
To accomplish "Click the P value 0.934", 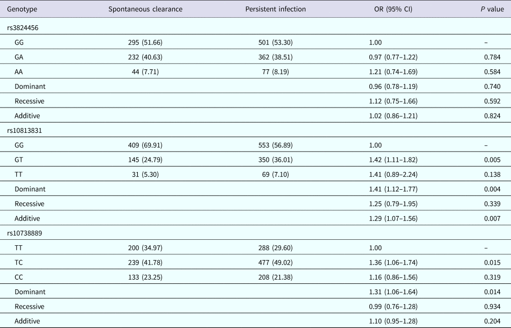I will click(492, 306).
